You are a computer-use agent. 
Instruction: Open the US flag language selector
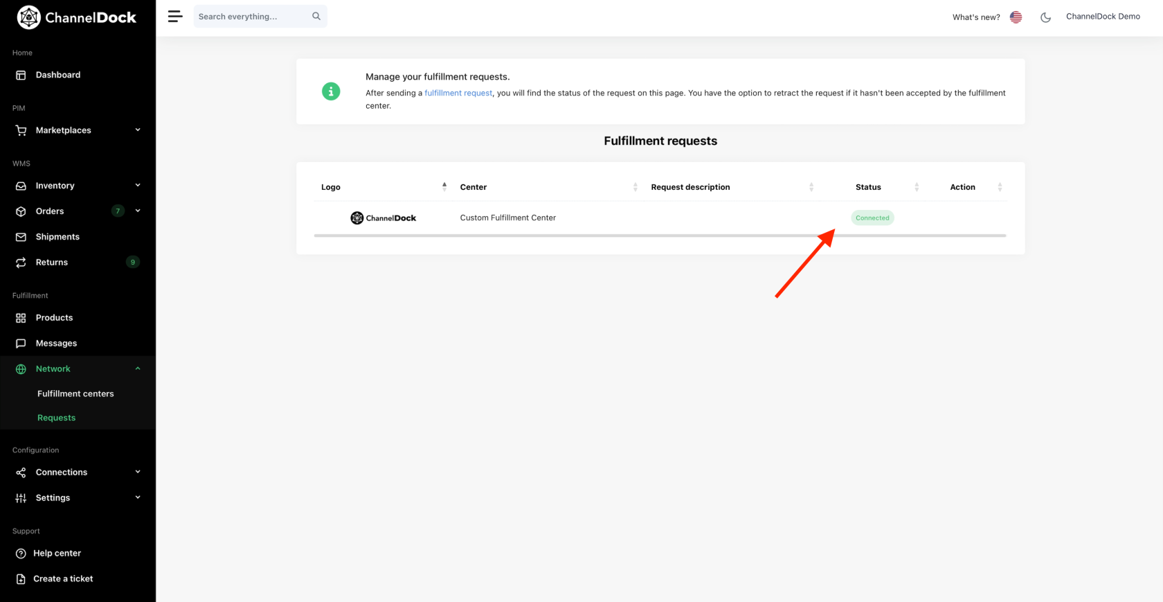1016,17
